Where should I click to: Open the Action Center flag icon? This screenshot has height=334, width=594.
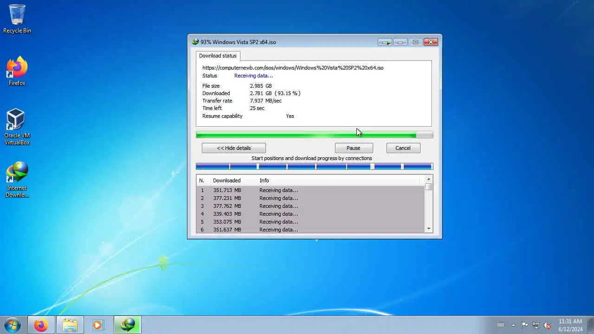click(524, 325)
